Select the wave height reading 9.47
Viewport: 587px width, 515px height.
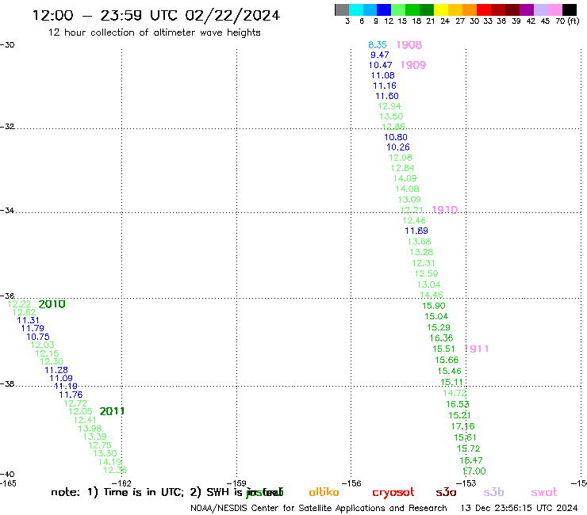pyautogui.click(x=380, y=55)
